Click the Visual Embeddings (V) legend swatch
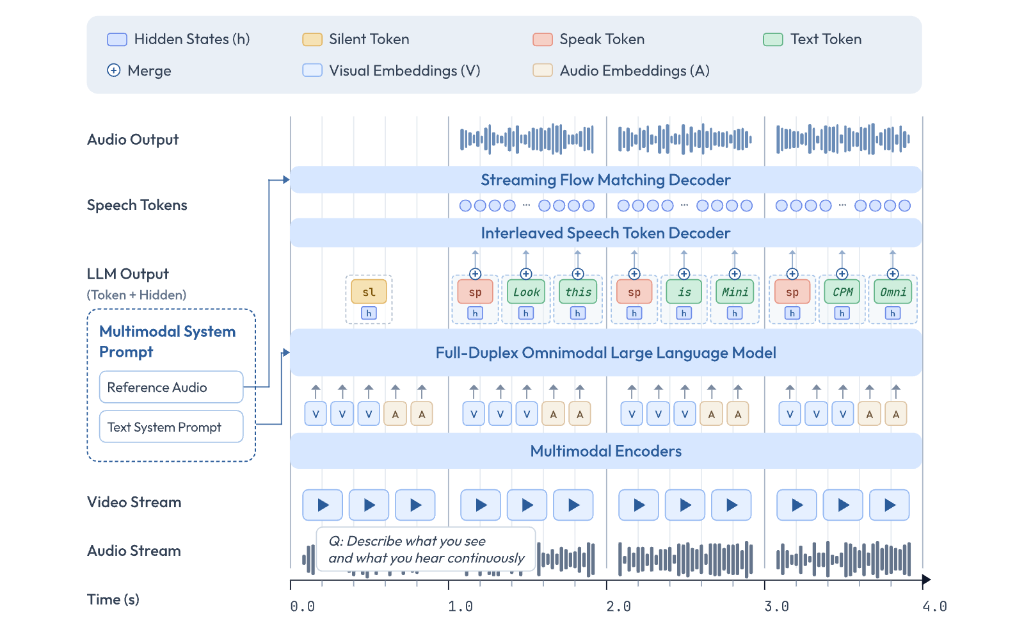 tap(312, 70)
